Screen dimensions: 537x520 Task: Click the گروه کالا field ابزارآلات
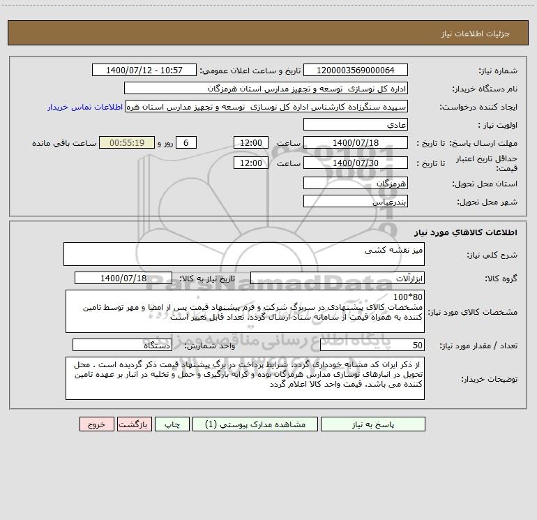338,278
